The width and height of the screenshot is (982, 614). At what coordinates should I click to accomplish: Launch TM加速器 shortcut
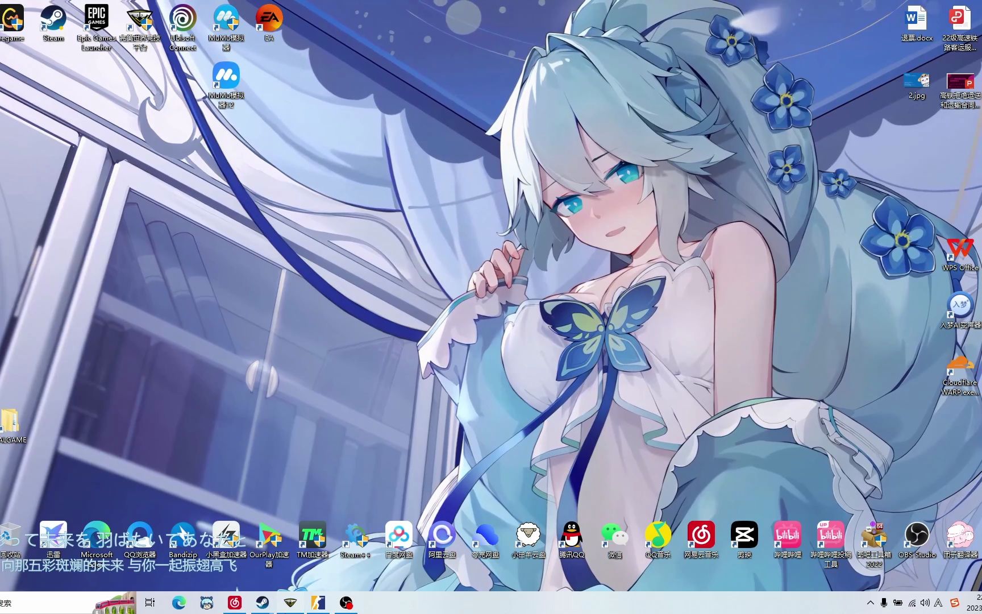(313, 539)
